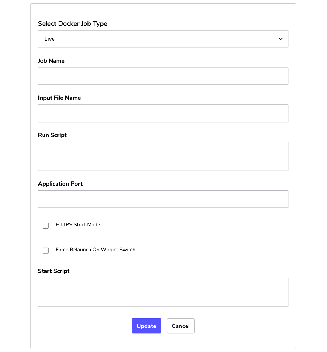Click the "Input File Name" field label

tap(59, 98)
